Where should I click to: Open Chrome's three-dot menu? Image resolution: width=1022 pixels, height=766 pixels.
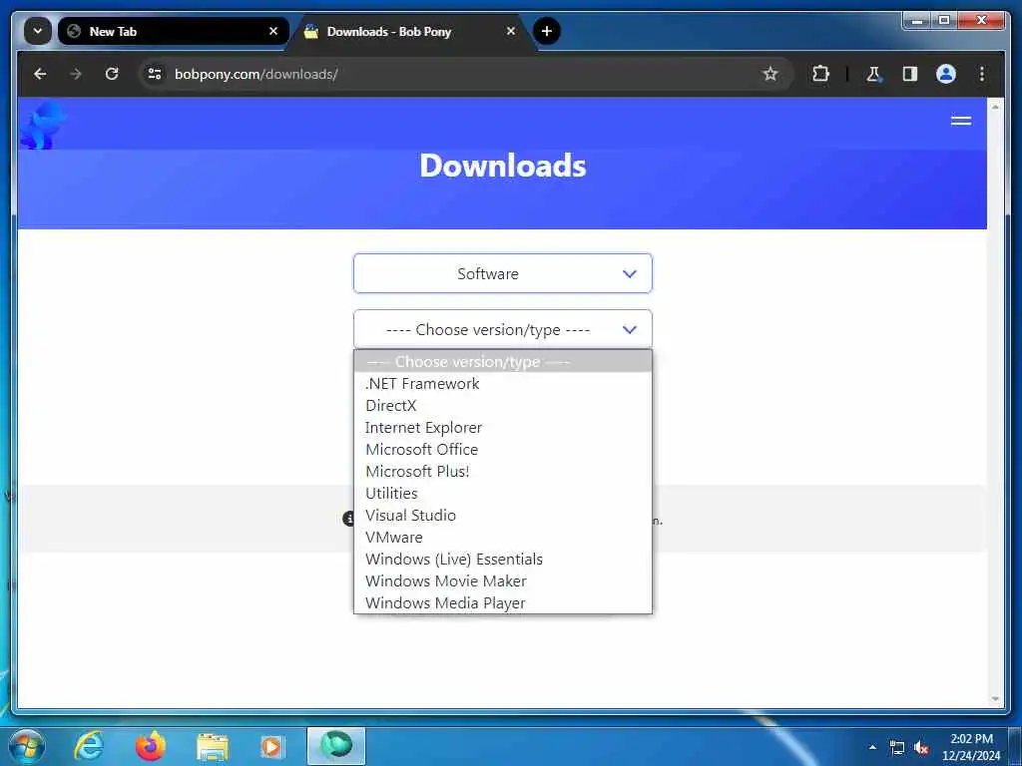[x=982, y=74]
